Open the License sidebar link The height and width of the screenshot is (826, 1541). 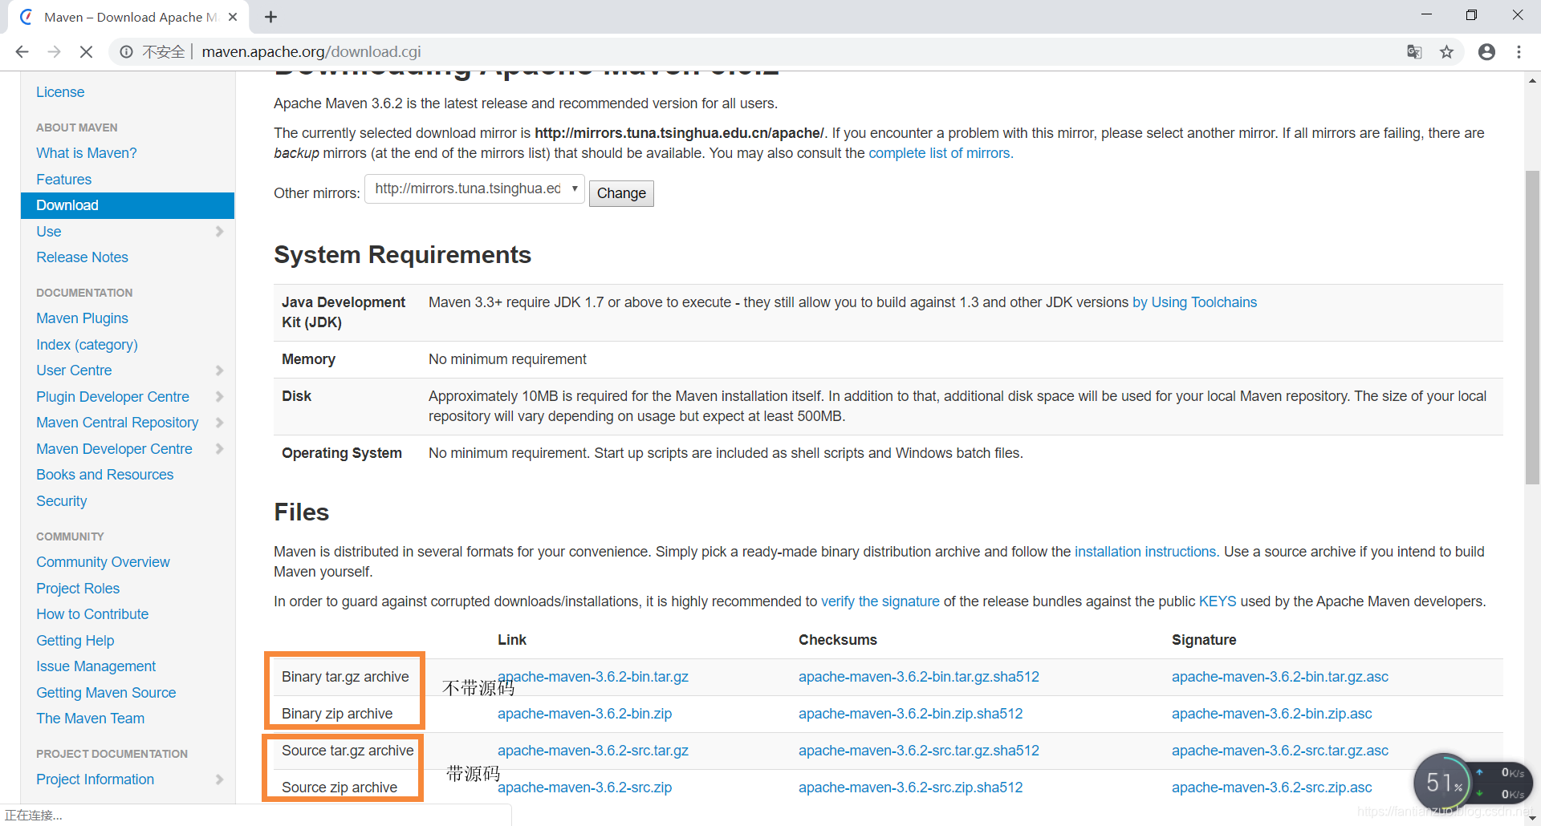click(x=60, y=92)
